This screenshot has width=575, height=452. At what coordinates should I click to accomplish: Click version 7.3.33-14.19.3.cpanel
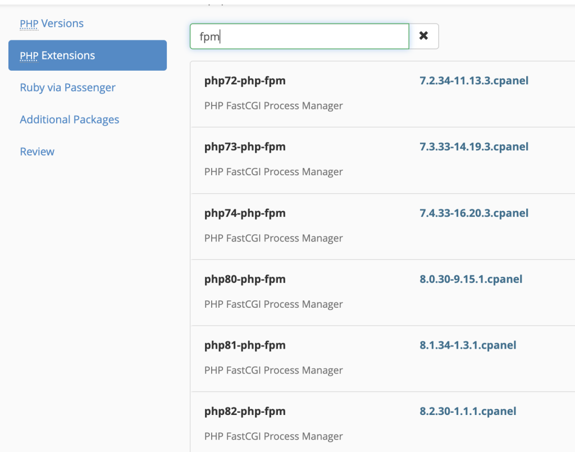click(x=474, y=147)
